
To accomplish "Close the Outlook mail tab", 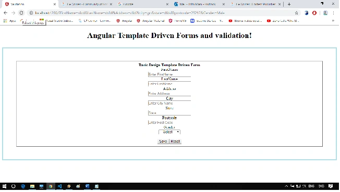I will (x=224, y=4).
